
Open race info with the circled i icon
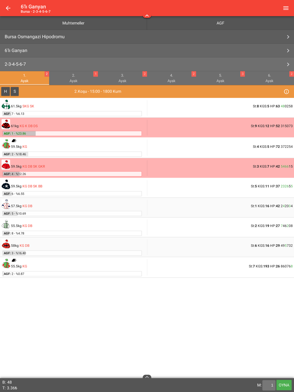286,92
